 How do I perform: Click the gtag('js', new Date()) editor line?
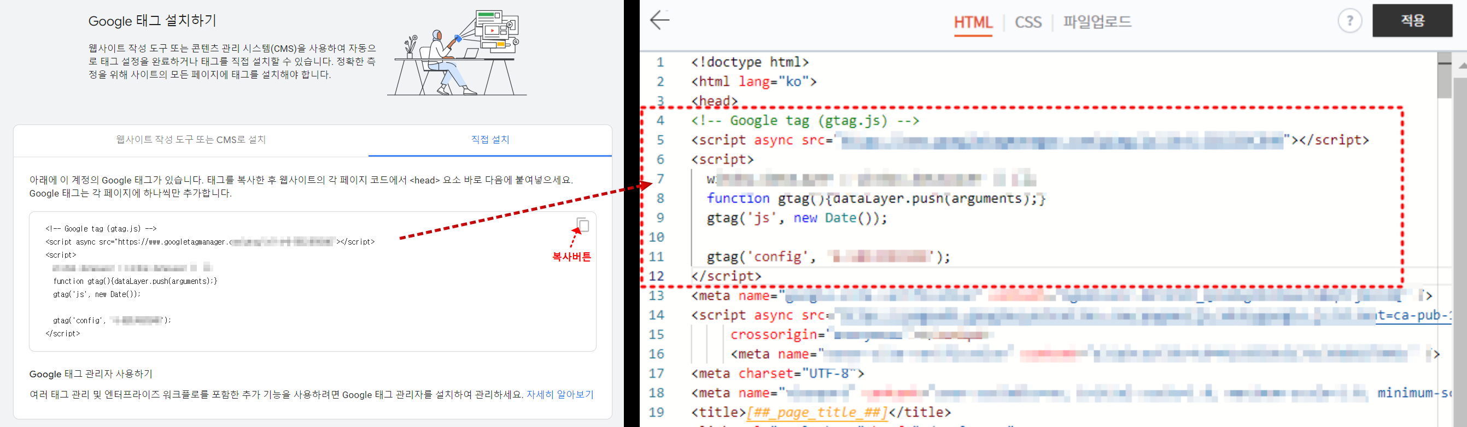(797, 218)
